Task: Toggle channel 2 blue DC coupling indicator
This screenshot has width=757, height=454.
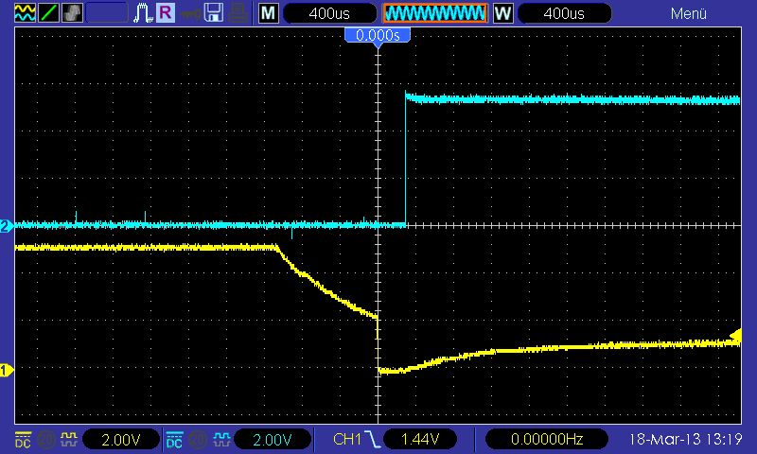Action: tap(174, 440)
